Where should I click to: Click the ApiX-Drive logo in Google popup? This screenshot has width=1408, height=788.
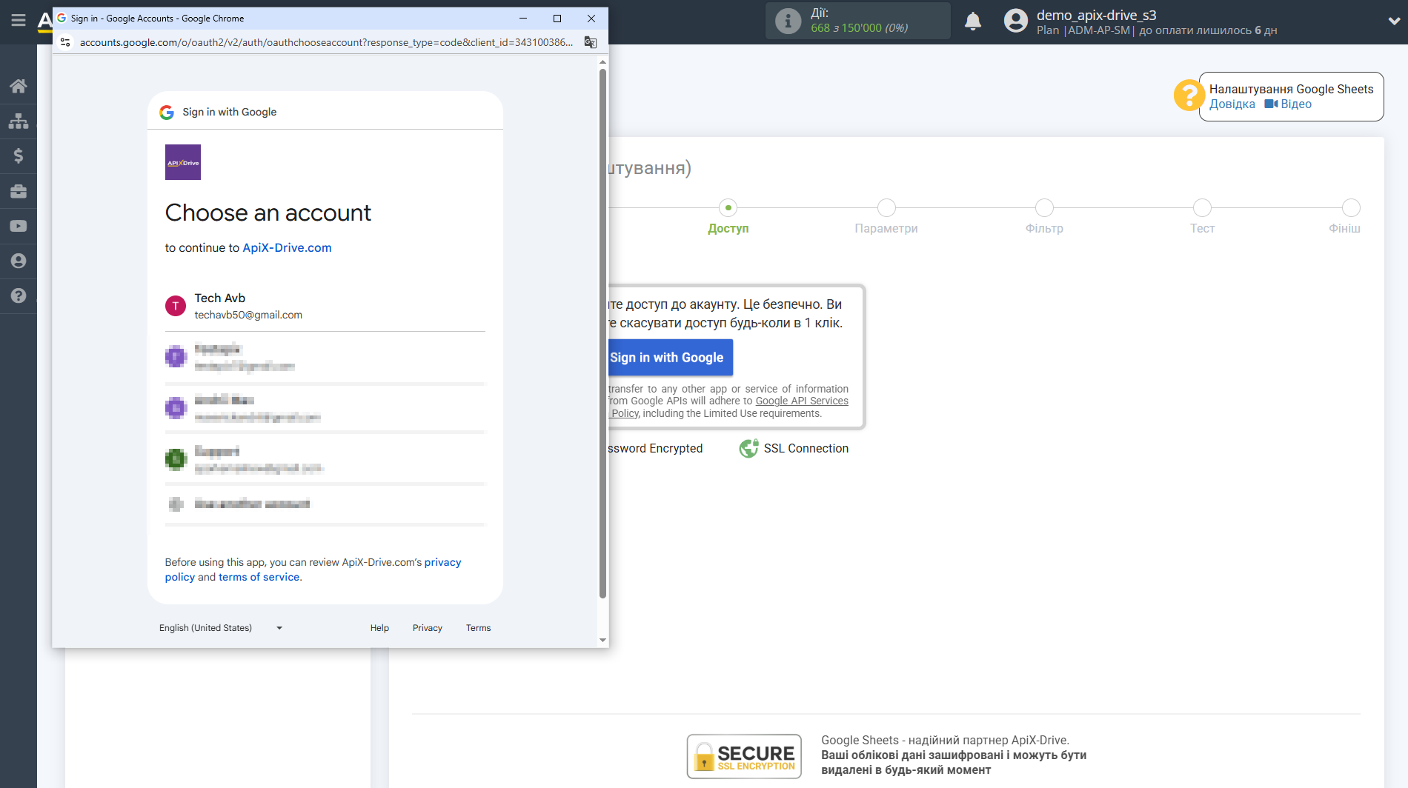(183, 162)
